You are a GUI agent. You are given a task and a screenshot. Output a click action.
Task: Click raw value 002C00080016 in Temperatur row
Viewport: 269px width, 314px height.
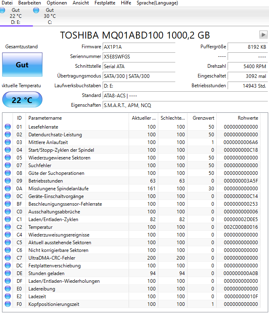[241, 227]
